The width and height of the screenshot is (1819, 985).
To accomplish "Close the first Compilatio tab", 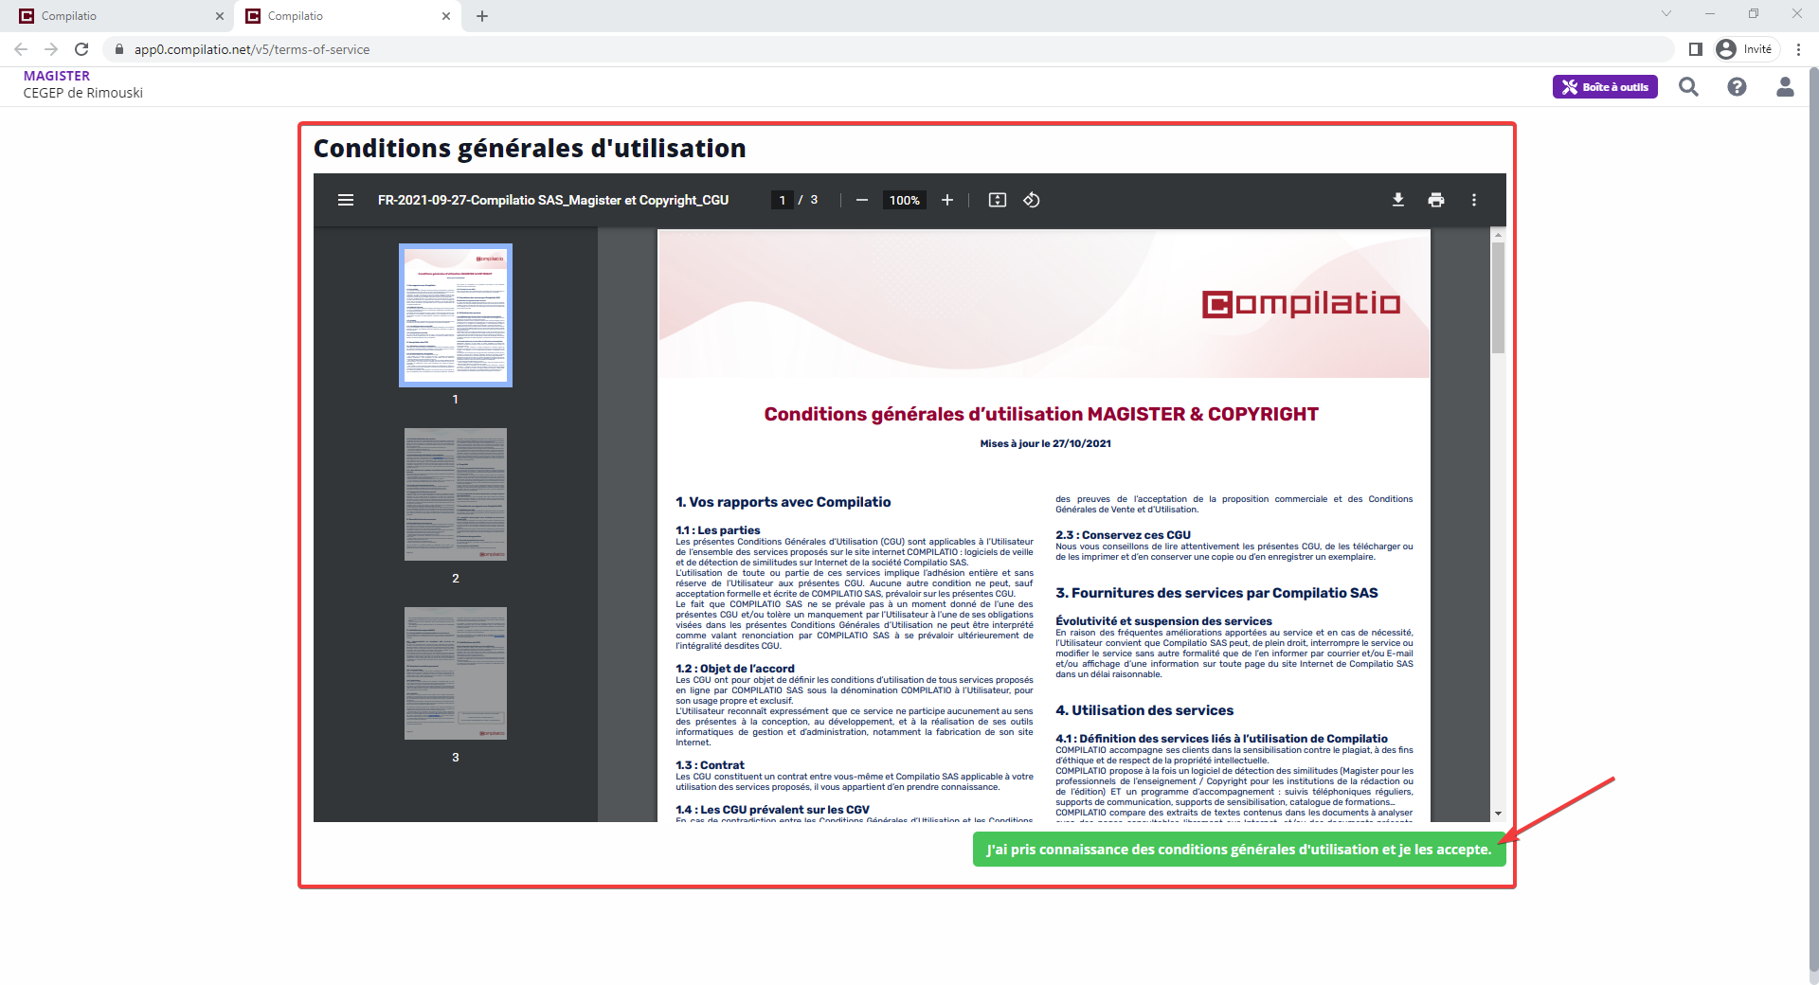I will click(220, 16).
